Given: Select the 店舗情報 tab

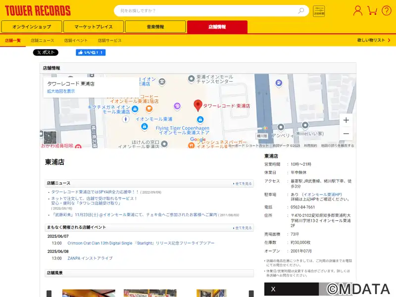Looking at the screenshot, I should click(217, 27).
